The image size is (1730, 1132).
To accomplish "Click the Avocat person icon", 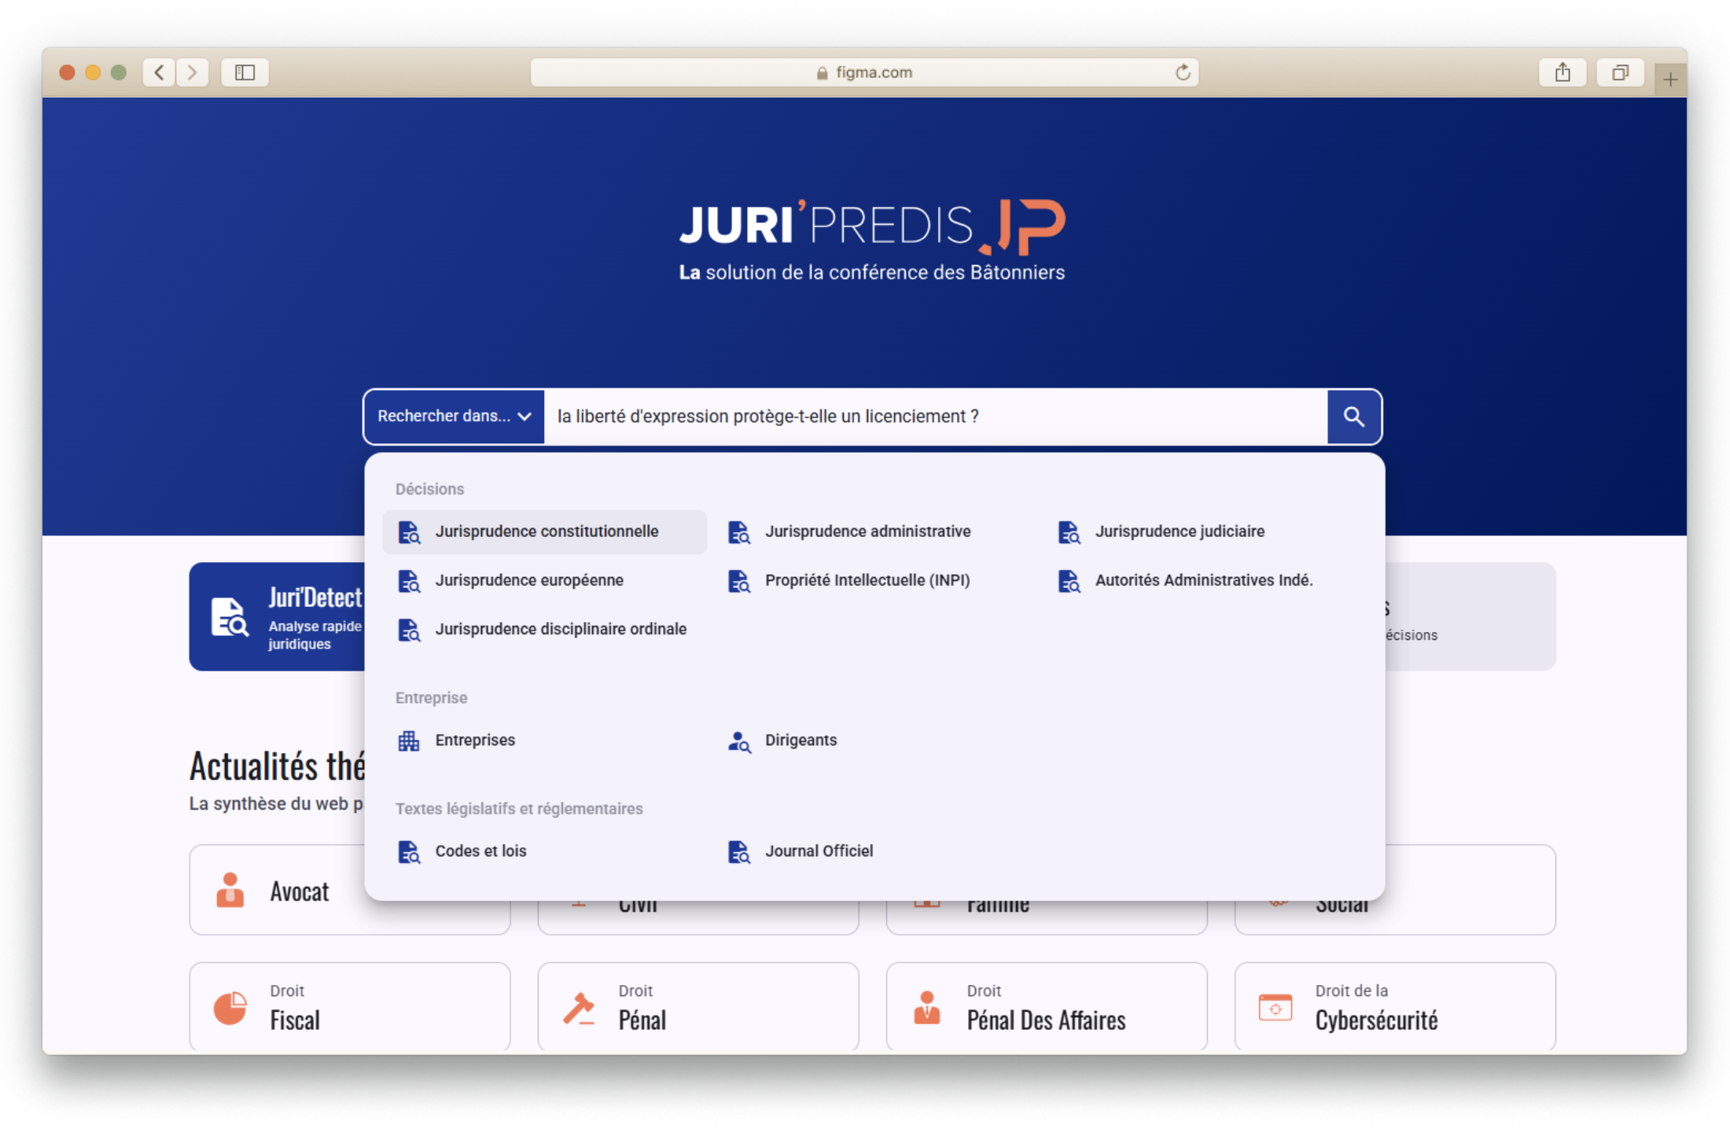I will [x=230, y=890].
